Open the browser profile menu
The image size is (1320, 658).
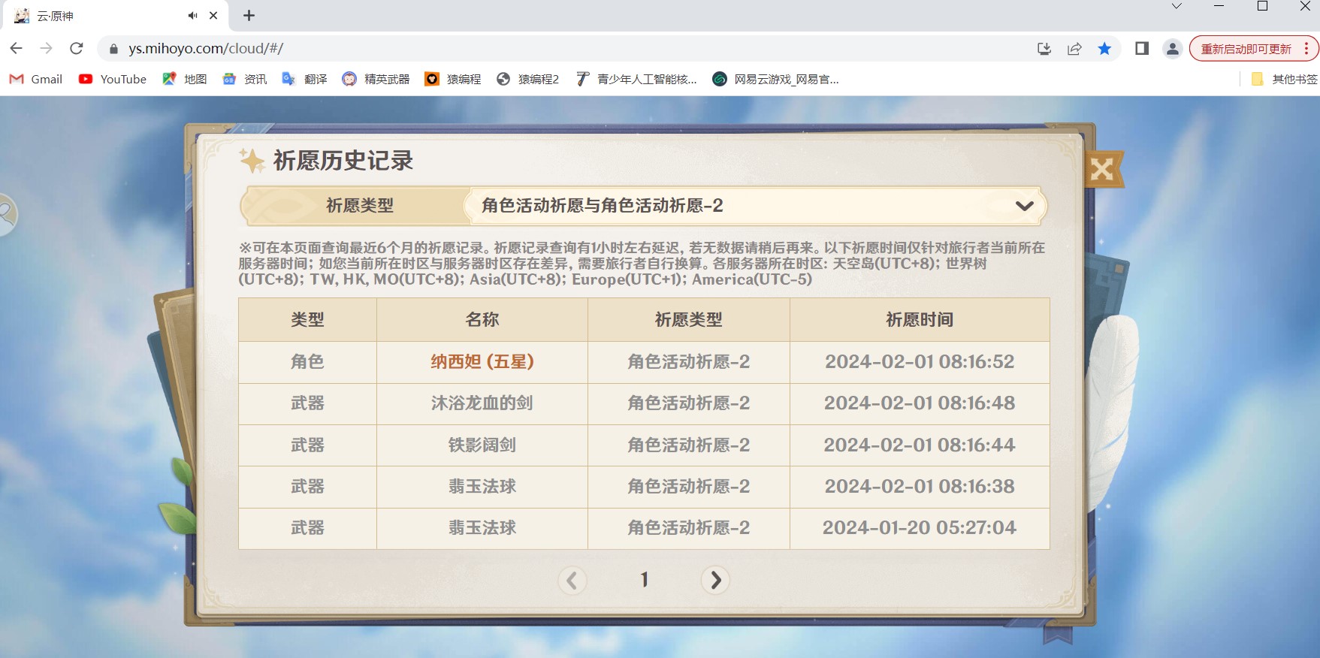tap(1172, 49)
